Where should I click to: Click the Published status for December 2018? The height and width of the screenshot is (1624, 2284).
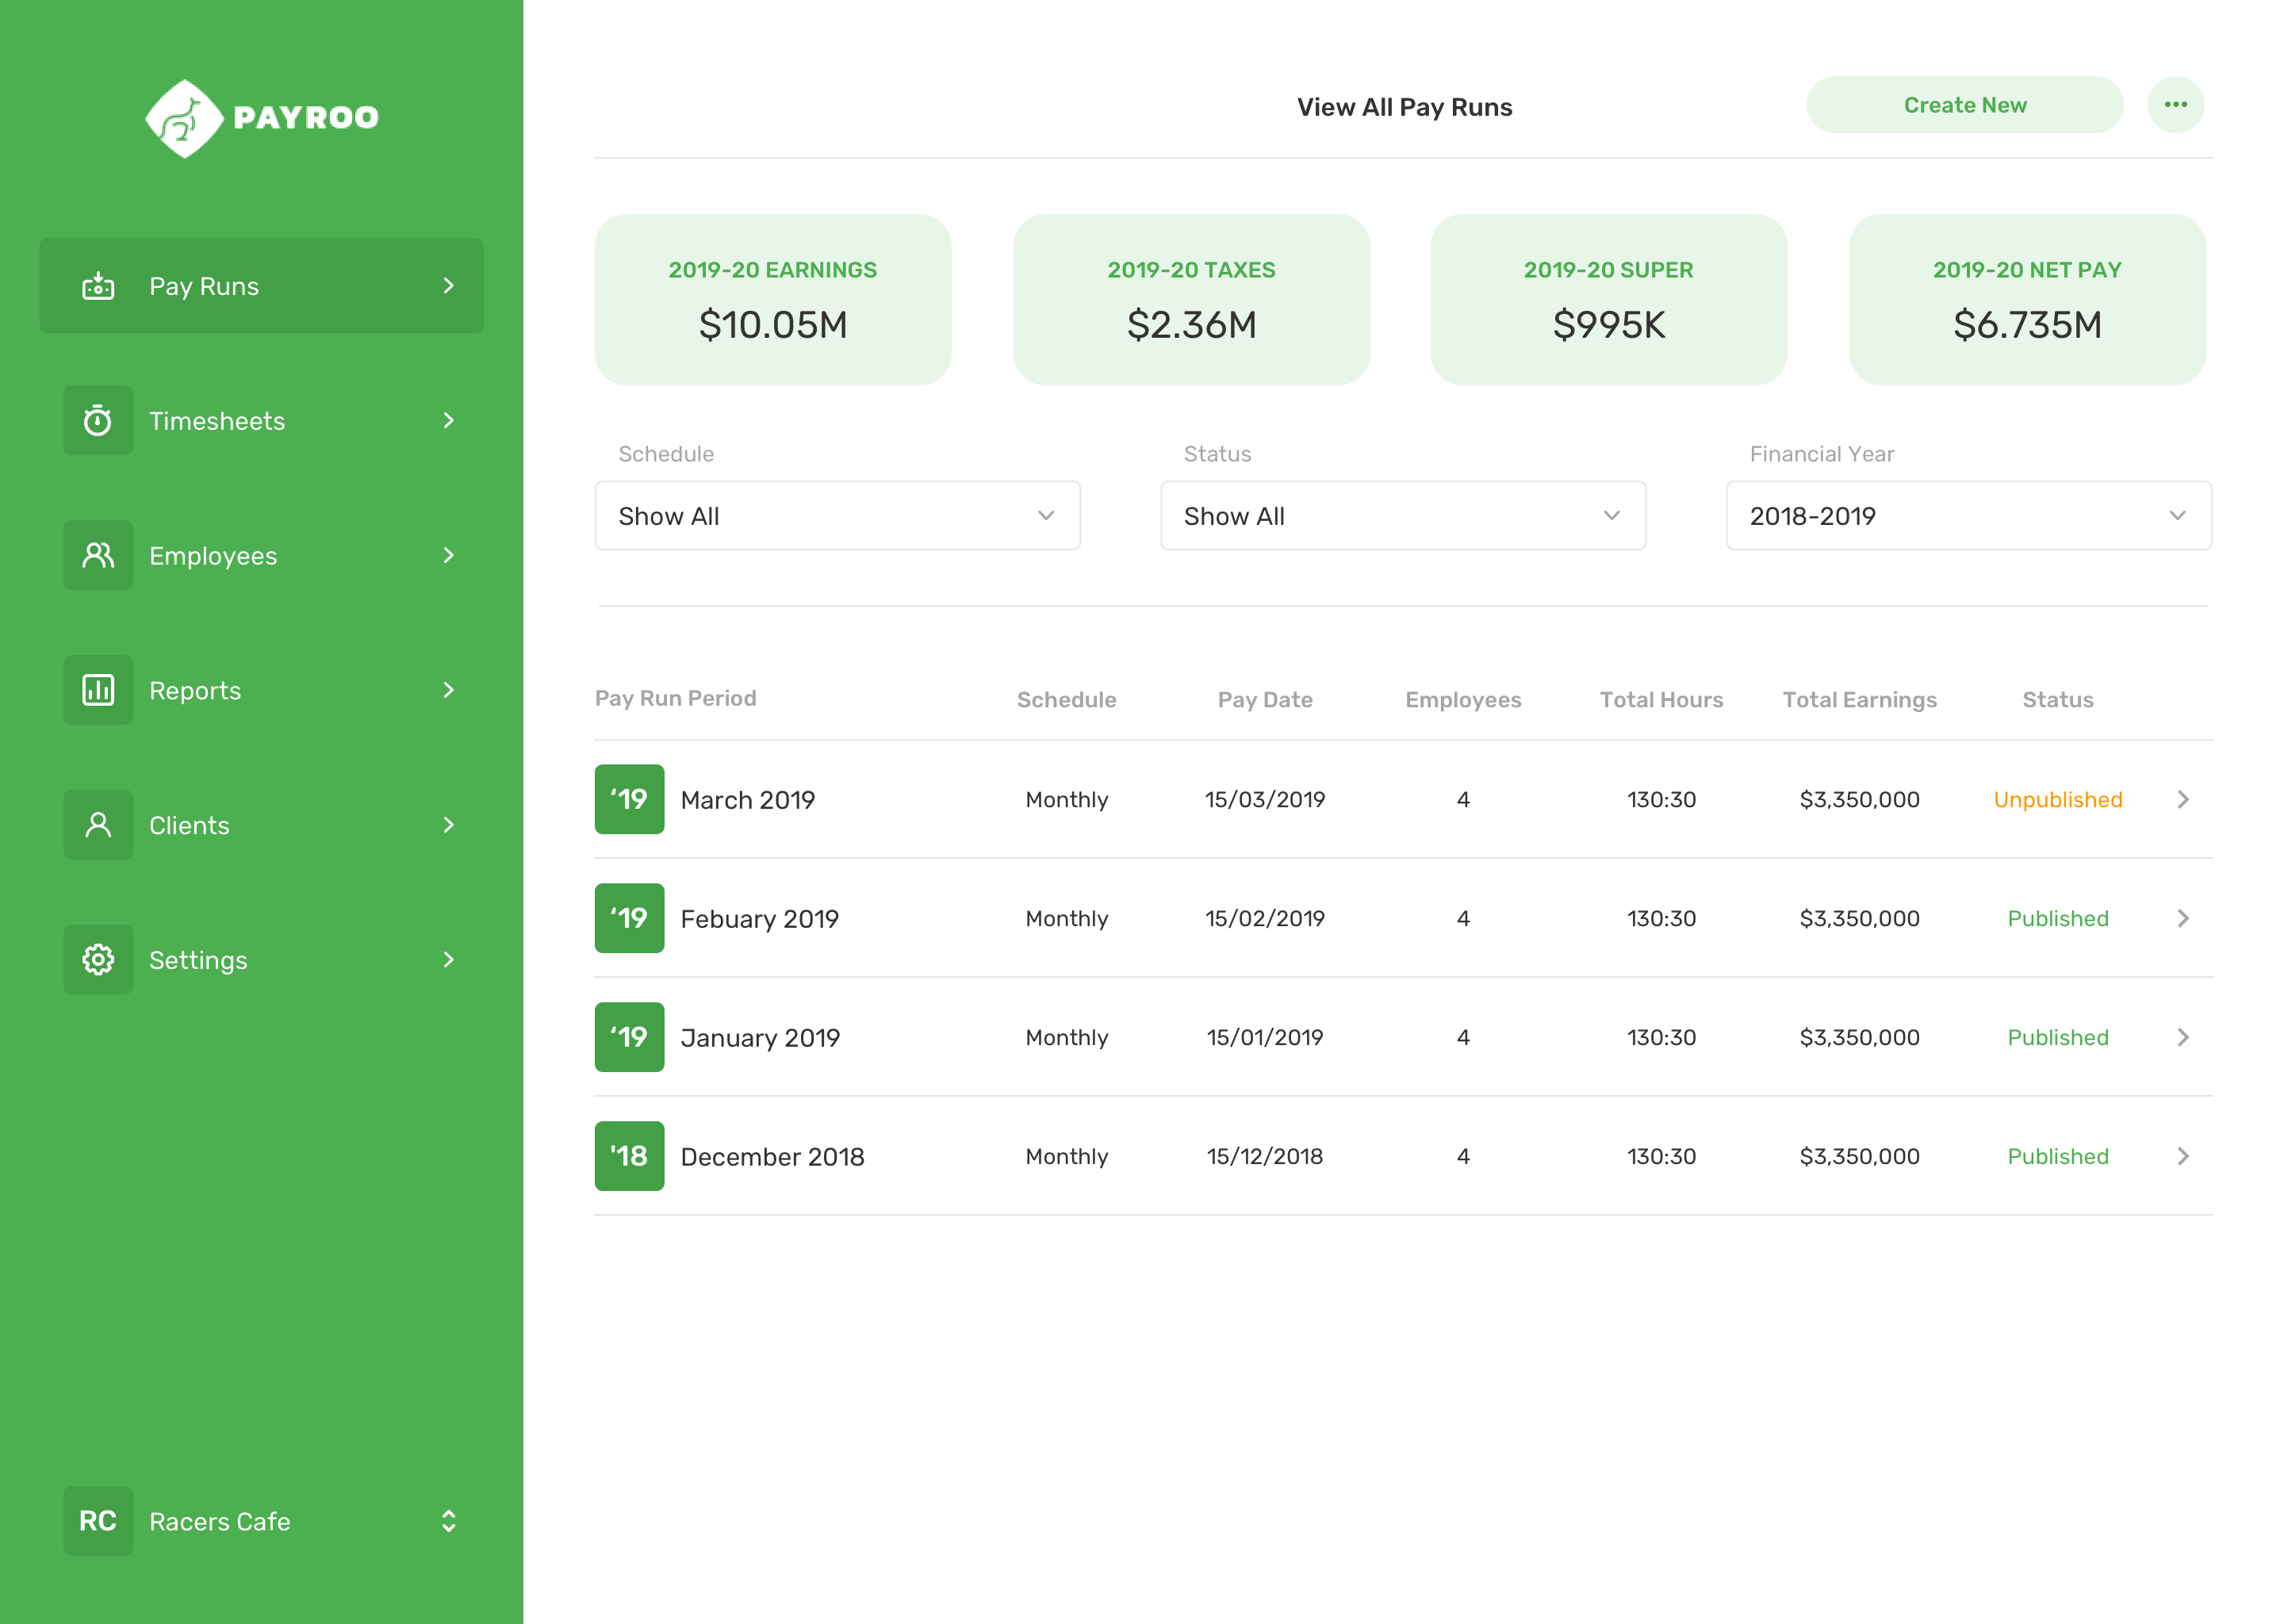click(x=2058, y=1157)
